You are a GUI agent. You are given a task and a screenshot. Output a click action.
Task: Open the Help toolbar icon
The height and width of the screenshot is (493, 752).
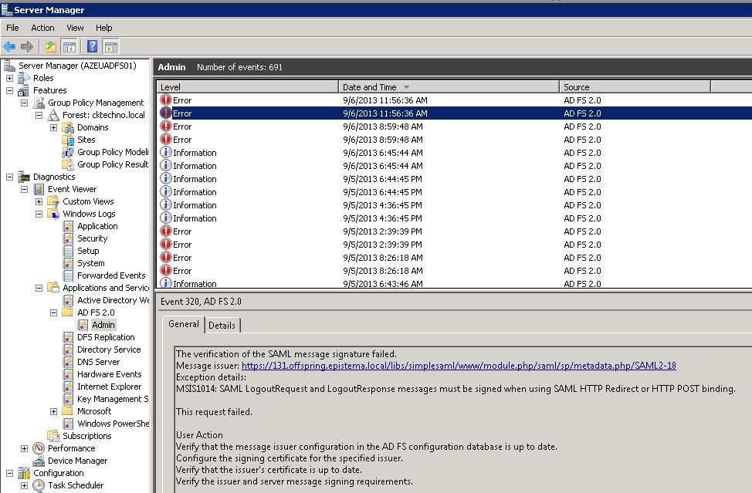(93, 46)
